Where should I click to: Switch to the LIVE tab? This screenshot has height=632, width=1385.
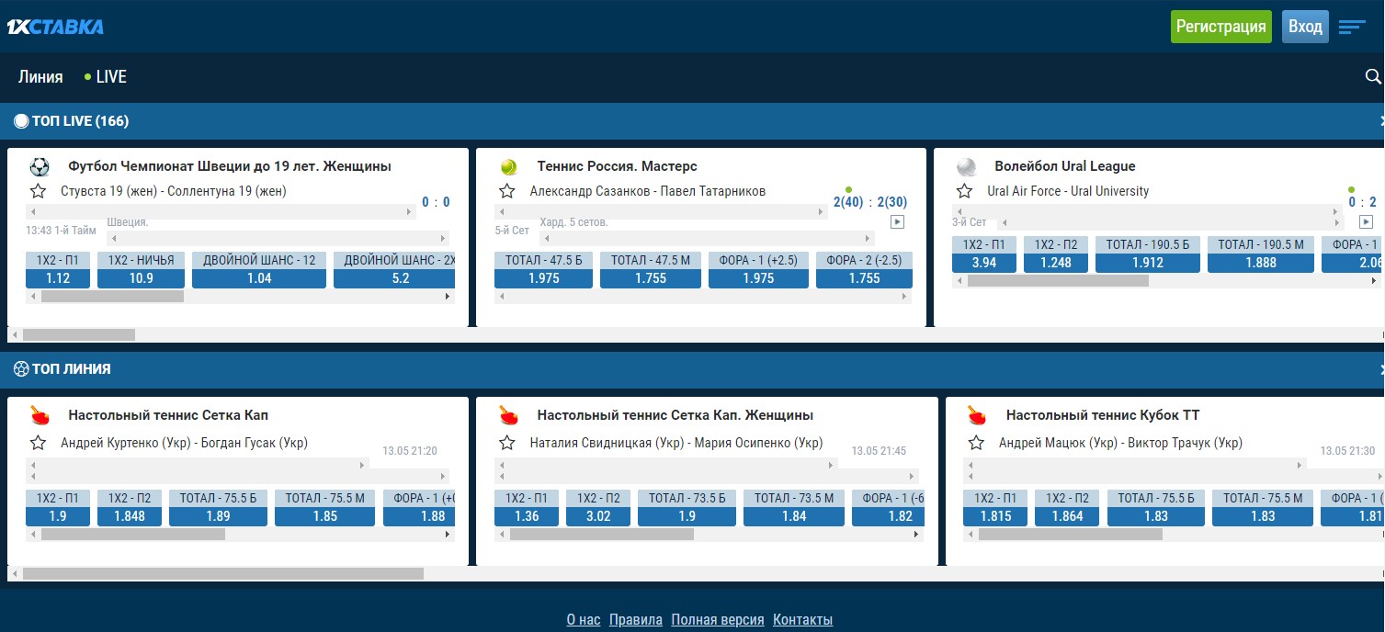point(106,77)
